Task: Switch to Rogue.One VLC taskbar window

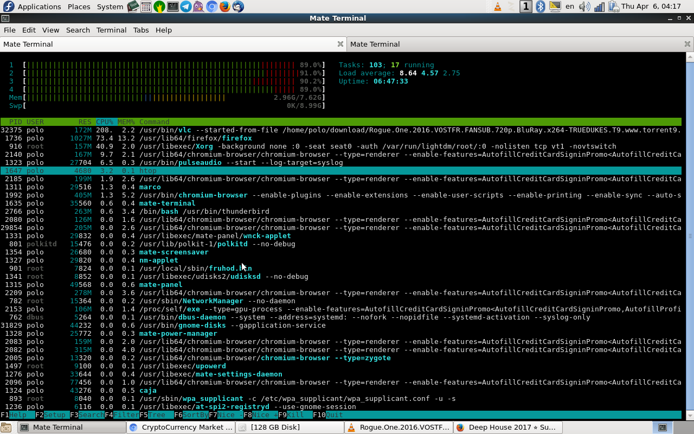Action: (399, 427)
